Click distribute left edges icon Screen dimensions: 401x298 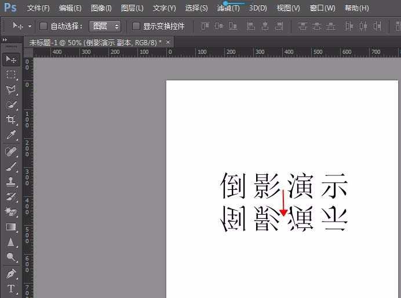349,26
